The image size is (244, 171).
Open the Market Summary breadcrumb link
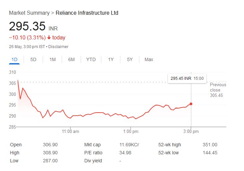29,13
